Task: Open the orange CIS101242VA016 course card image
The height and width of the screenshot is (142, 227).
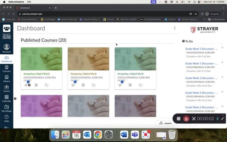Action: tap(88, 59)
